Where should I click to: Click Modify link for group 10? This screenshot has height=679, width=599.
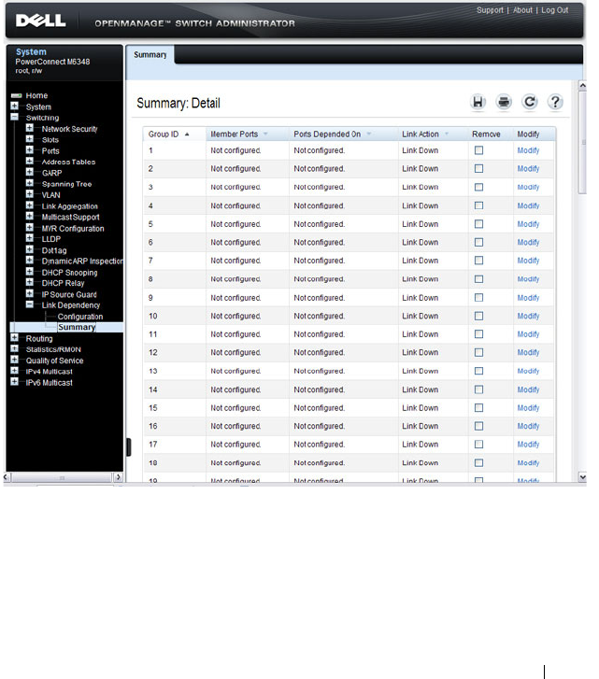(x=528, y=316)
